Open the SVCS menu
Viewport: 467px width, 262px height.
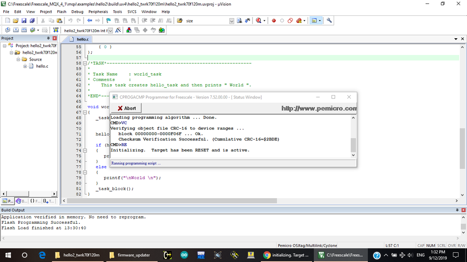(132, 12)
